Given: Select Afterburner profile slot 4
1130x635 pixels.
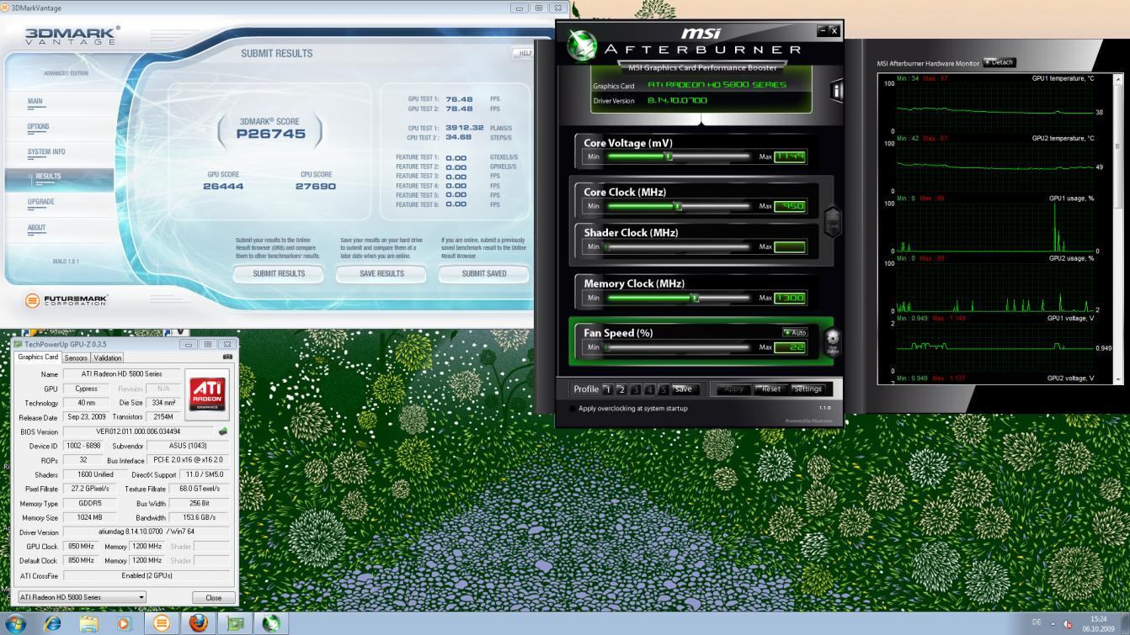Looking at the screenshot, I should 650,389.
